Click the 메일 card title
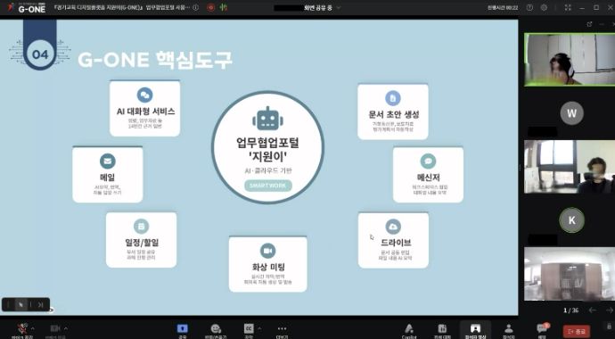This screenshot has height=339, width=615. pos(108,178)
